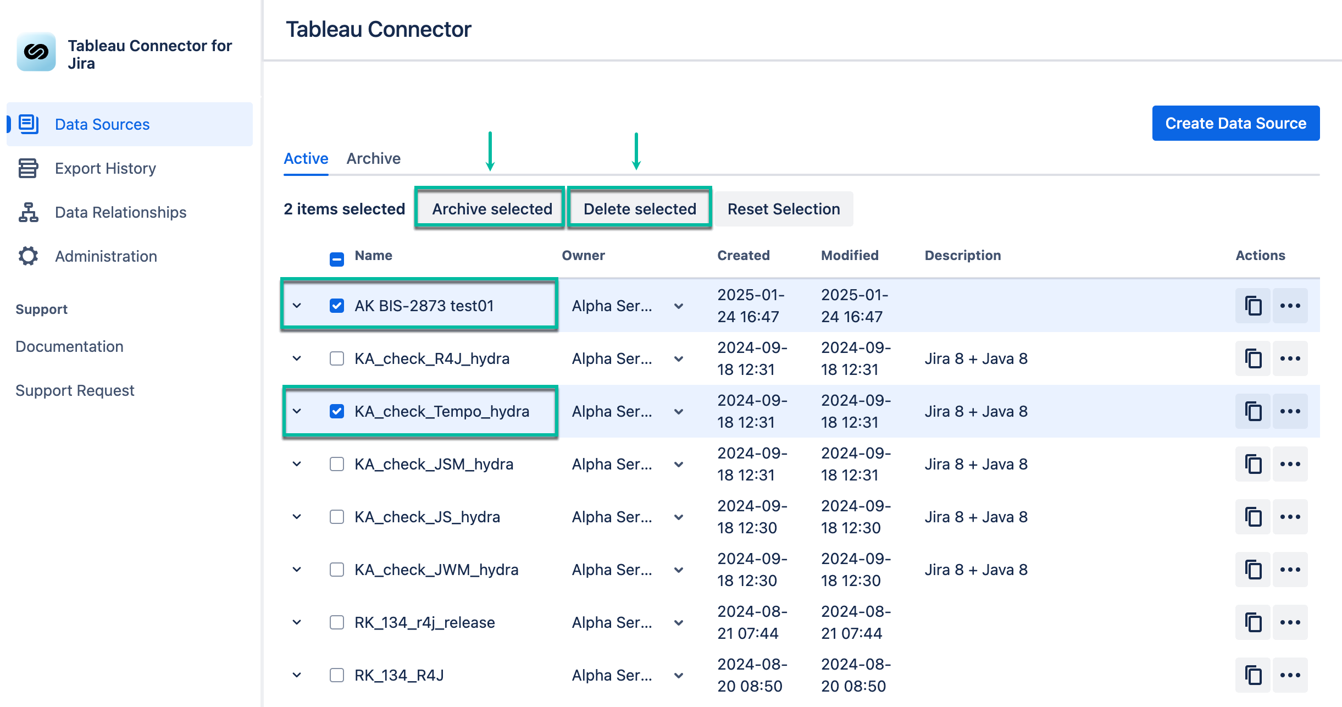The width and height of the screenshot is (1342, 707).
Task: Open owner dropdown for KA_check_R4J_hydra
Action: 679,359
